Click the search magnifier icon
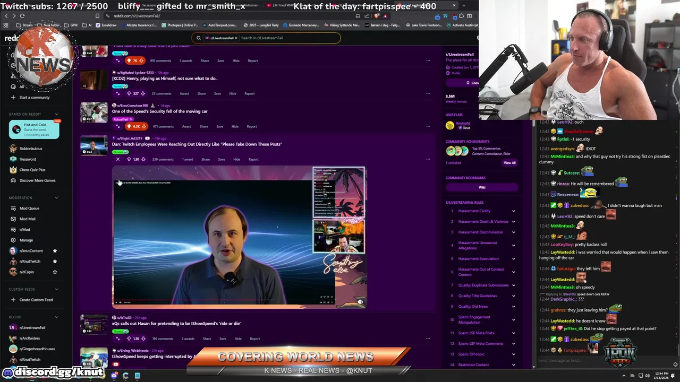This screenshot has width=680, height=382. 199,38
